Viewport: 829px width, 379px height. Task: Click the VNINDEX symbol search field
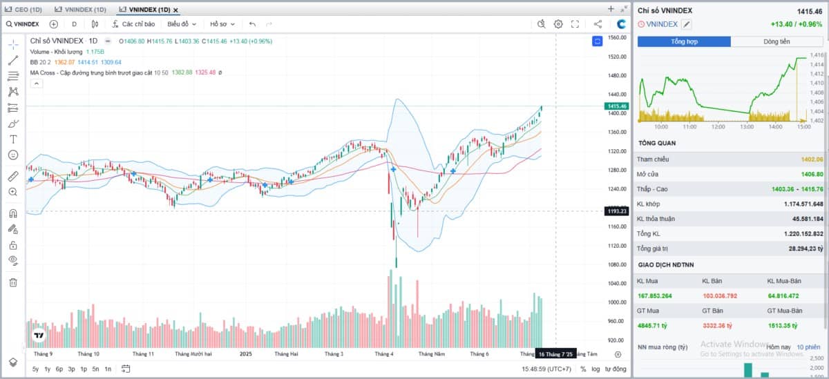pos(23,23)
